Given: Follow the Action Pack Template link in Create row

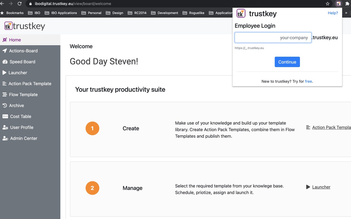Looking at the screenshot, I should coord(332,127).
